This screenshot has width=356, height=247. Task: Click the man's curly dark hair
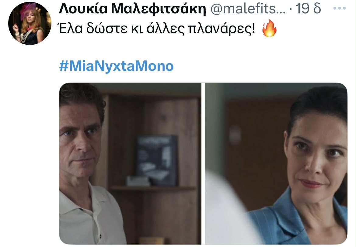tap(82, 98)
